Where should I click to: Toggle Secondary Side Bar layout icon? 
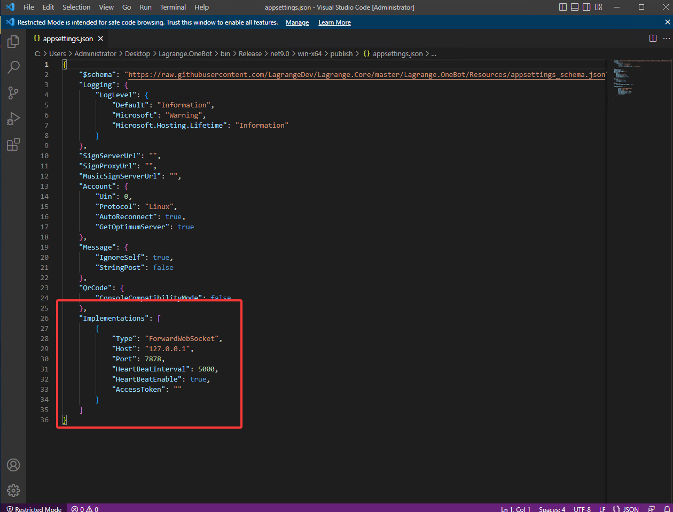click(586, 7)
